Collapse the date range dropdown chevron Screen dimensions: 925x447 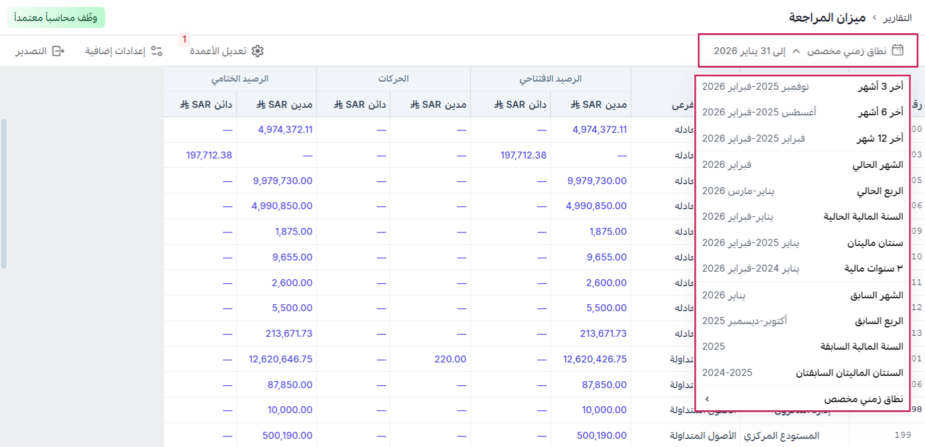pyautogui.click(x=796, y=51)
